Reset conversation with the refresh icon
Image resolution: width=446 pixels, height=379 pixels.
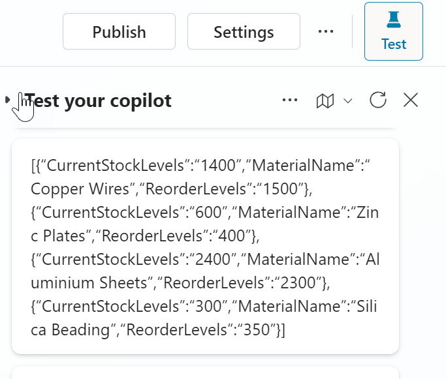pos(378,100)
